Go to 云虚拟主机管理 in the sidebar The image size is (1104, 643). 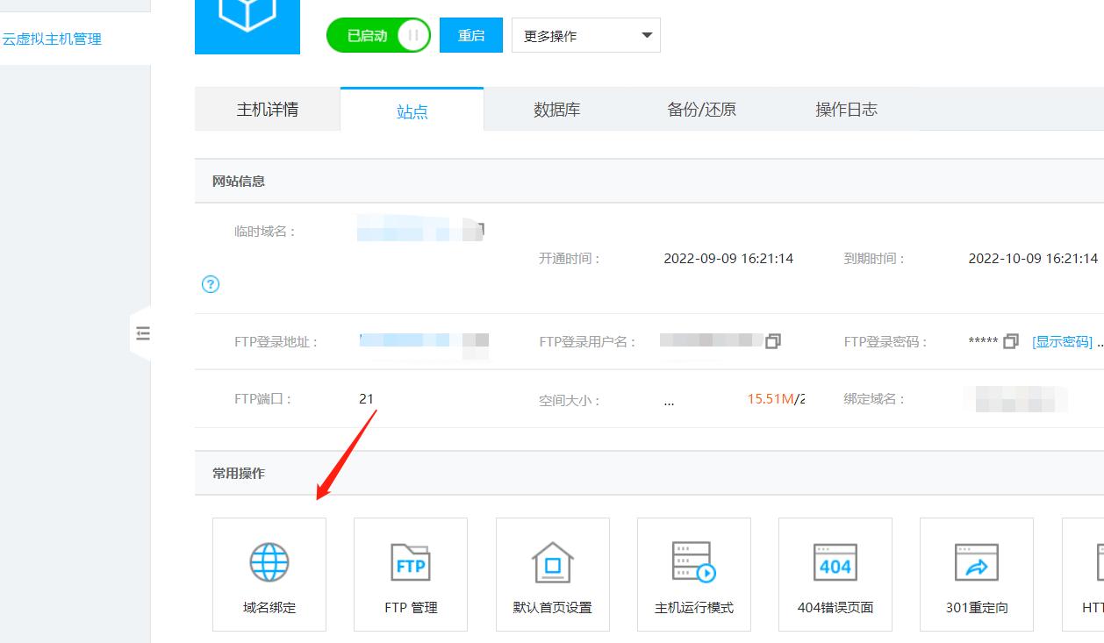coord(51,39)
